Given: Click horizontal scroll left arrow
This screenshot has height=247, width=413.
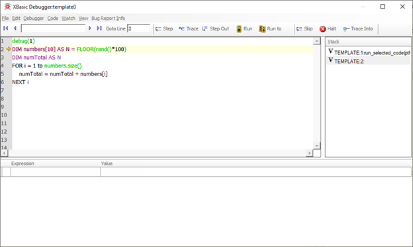Looking at the screenshot, I should [4, 153].
